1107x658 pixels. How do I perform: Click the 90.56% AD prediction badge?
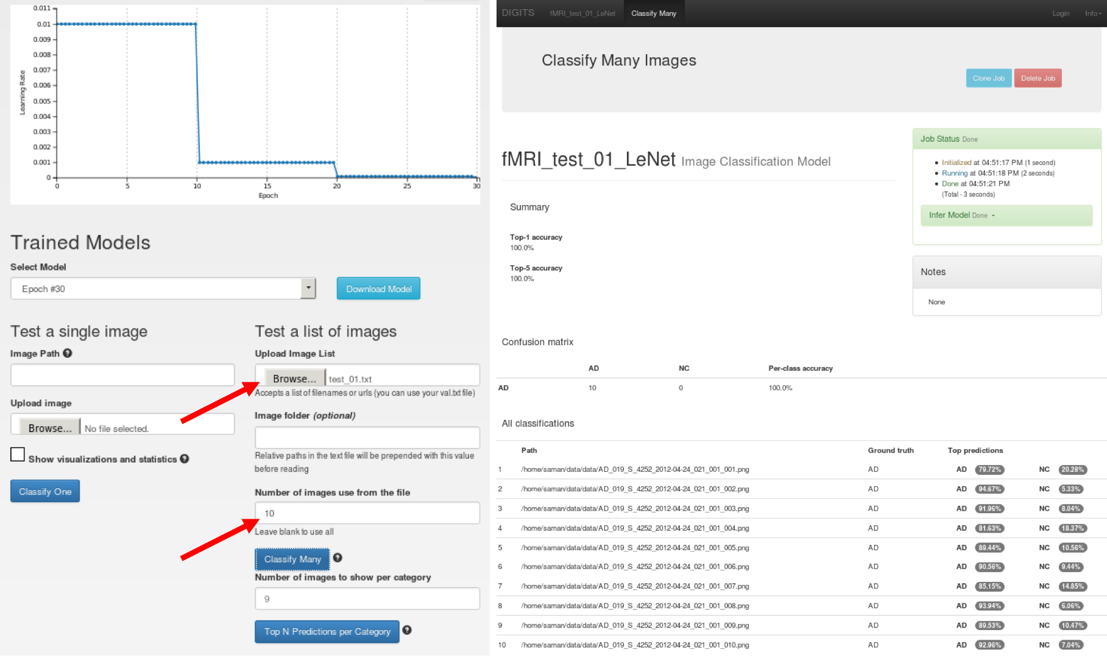pos(989,567)
